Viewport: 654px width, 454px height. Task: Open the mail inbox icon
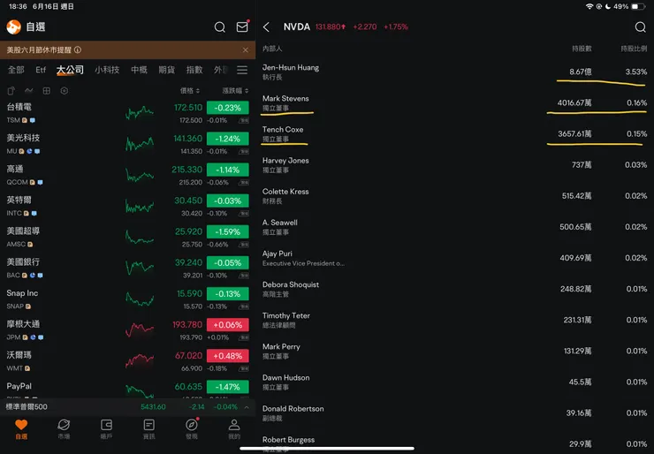click(242, 26)
